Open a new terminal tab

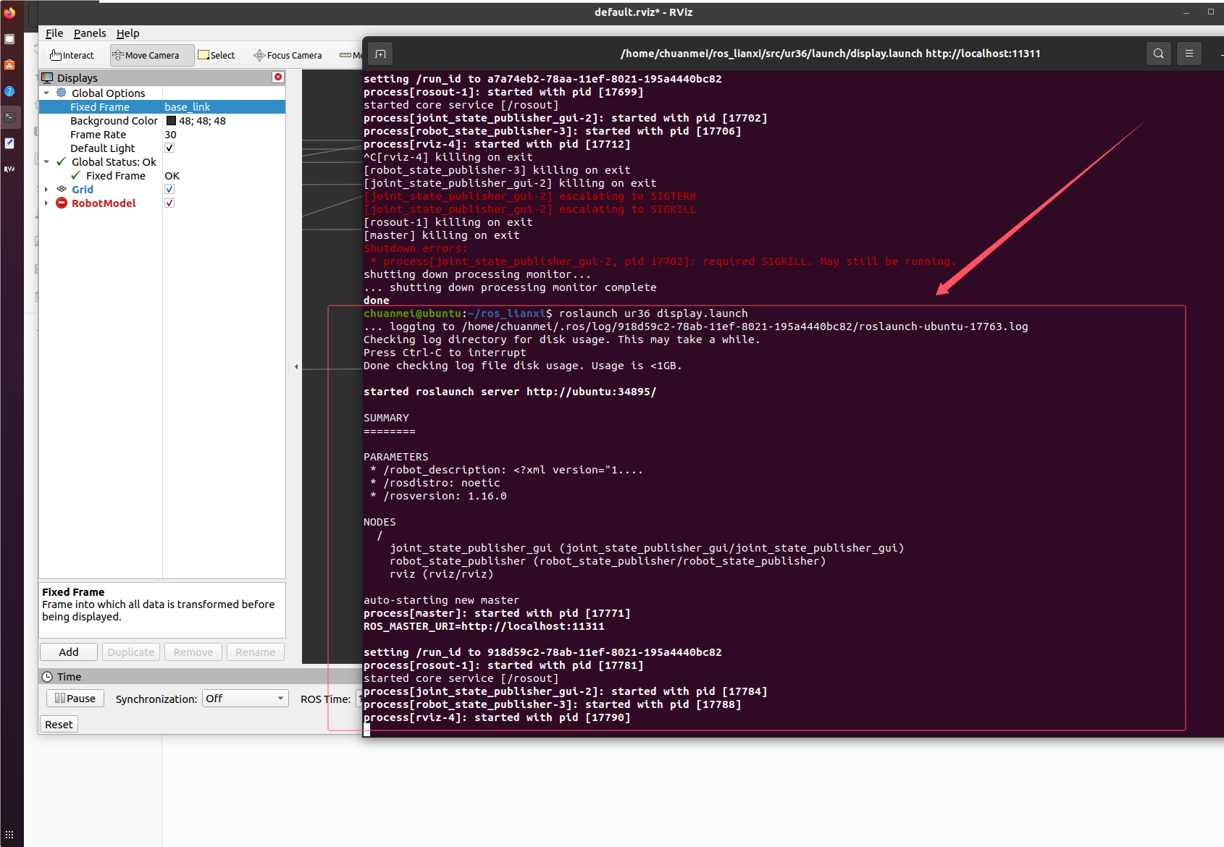pos(380,53)
